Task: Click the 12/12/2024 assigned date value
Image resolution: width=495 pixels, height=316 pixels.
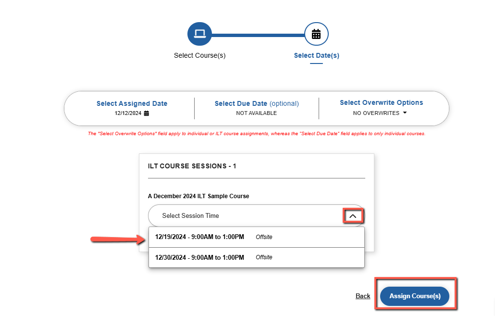Action: 128,113
